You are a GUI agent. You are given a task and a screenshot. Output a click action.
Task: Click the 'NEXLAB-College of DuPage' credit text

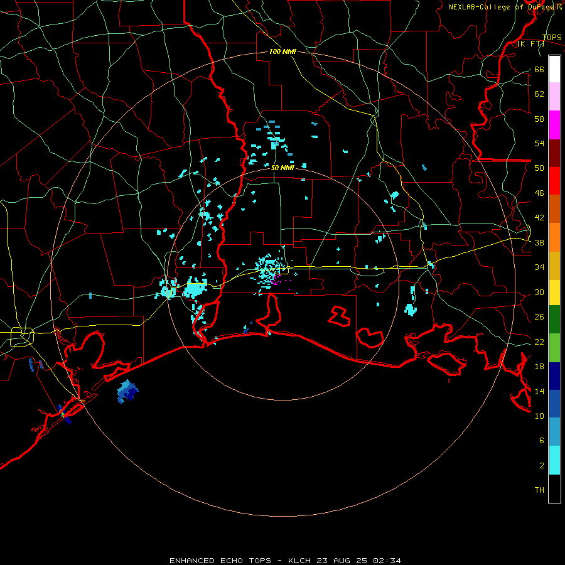click(x=502, y=7)
